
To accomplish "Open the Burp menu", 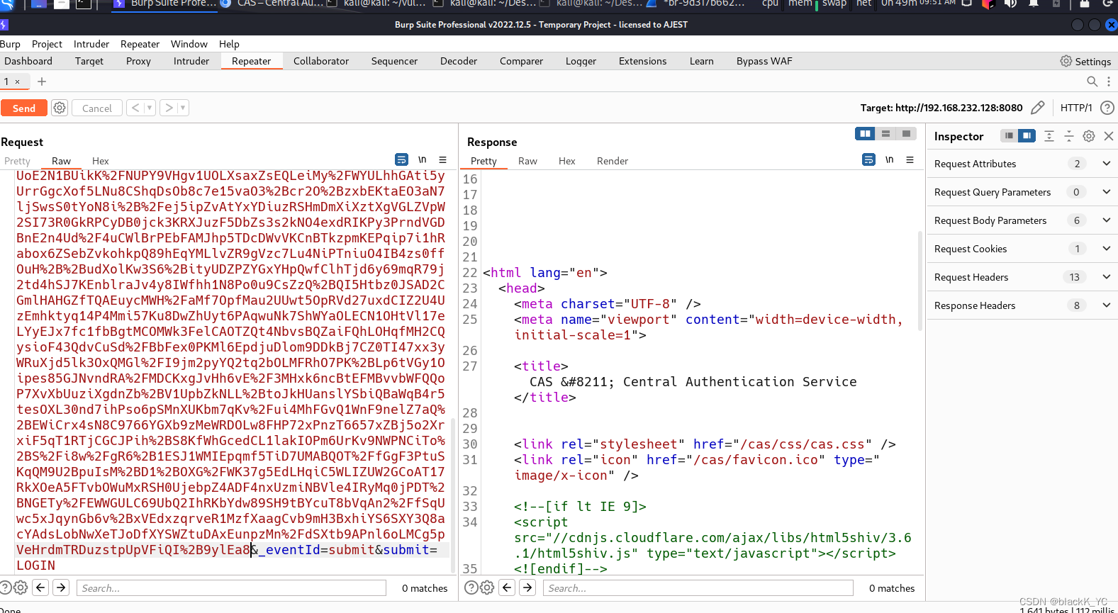I will tap(10, 44).
